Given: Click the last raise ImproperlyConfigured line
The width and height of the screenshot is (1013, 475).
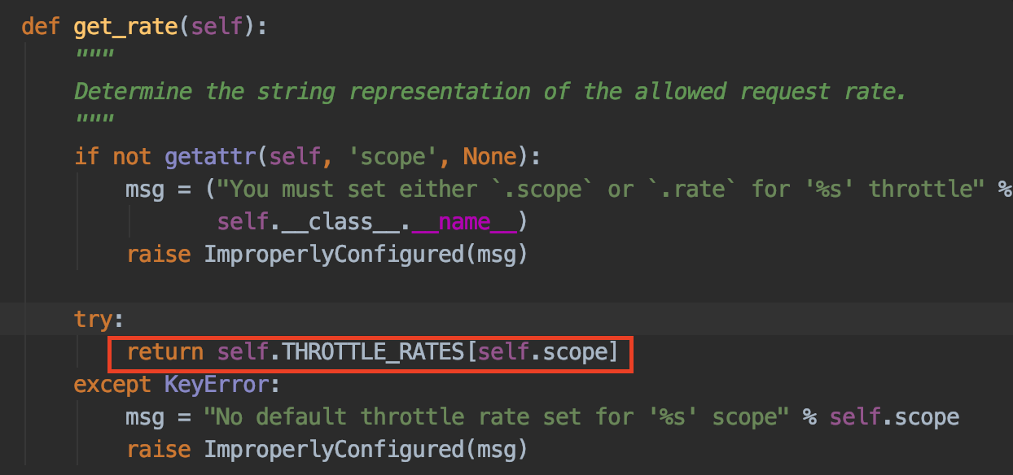Looking at the screenshot, I should pyautogui.click(x=327, y=449).
